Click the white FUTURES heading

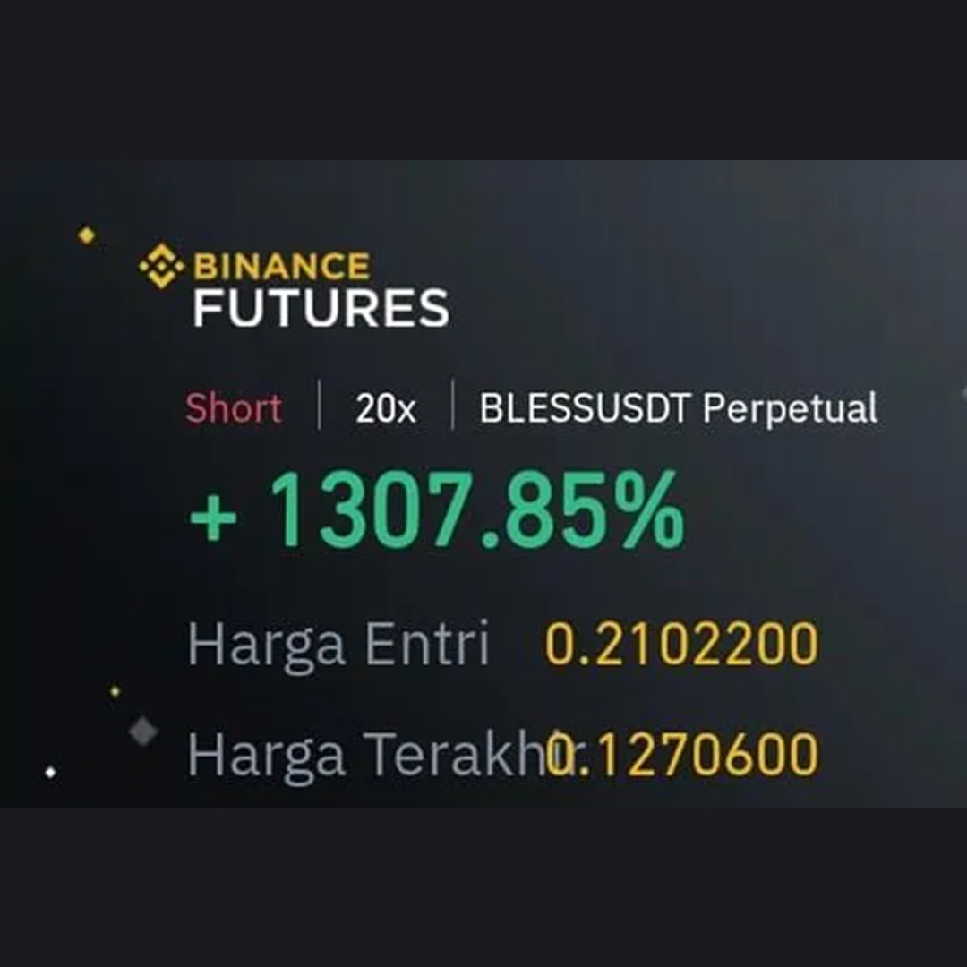(321, 308)
